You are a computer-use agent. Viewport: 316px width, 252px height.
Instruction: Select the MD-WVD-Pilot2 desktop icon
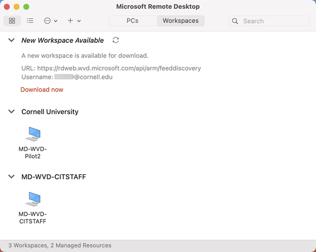point(33,134)
